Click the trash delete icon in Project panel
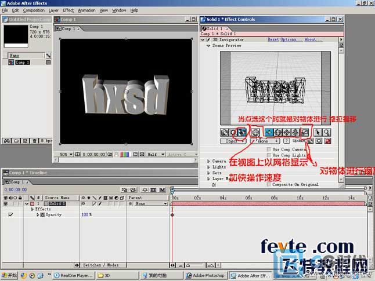This screenshot has width=375, height=281. tap(34, 141)
